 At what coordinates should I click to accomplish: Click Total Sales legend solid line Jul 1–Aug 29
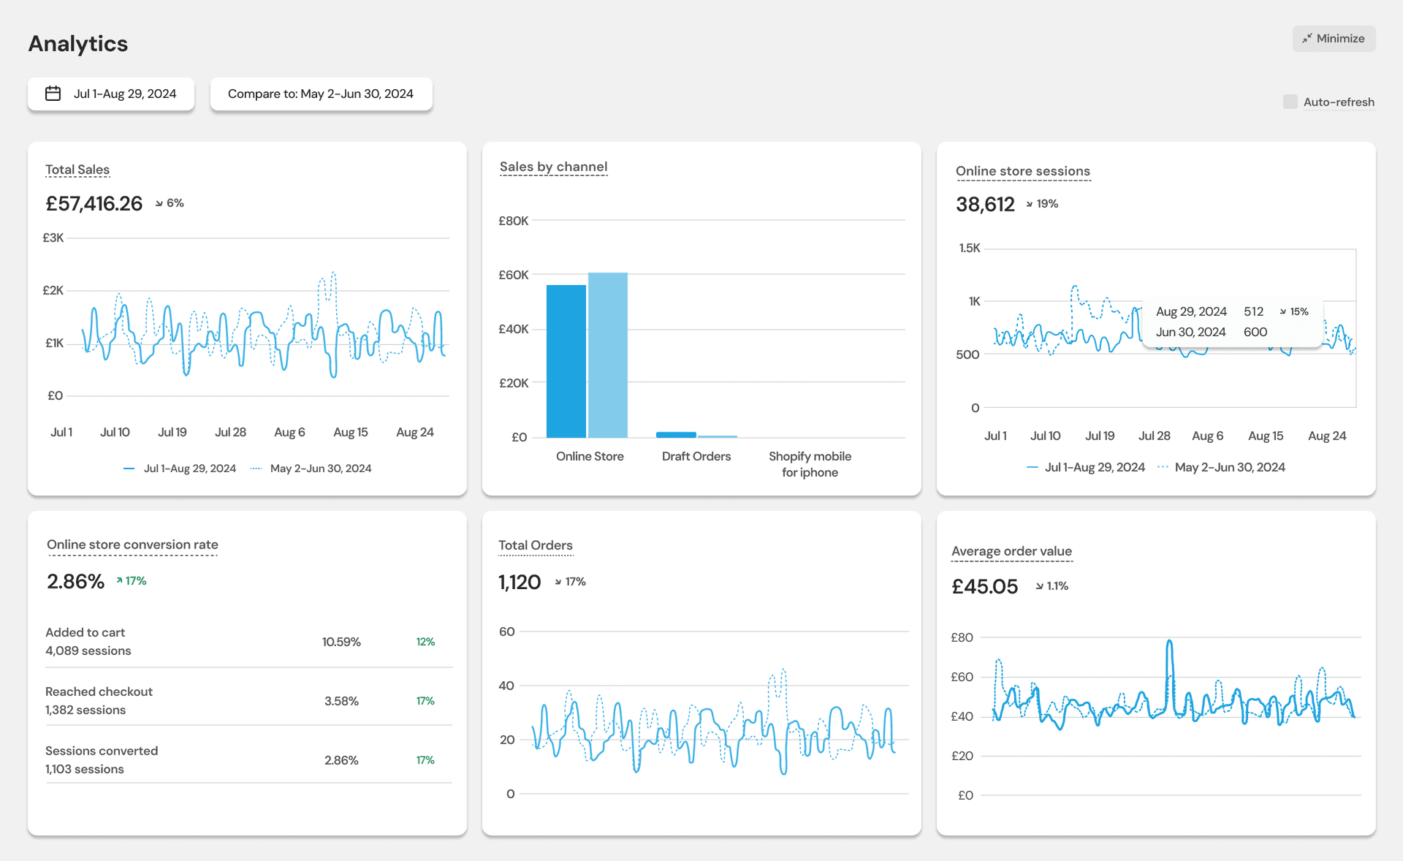[180, 469]
